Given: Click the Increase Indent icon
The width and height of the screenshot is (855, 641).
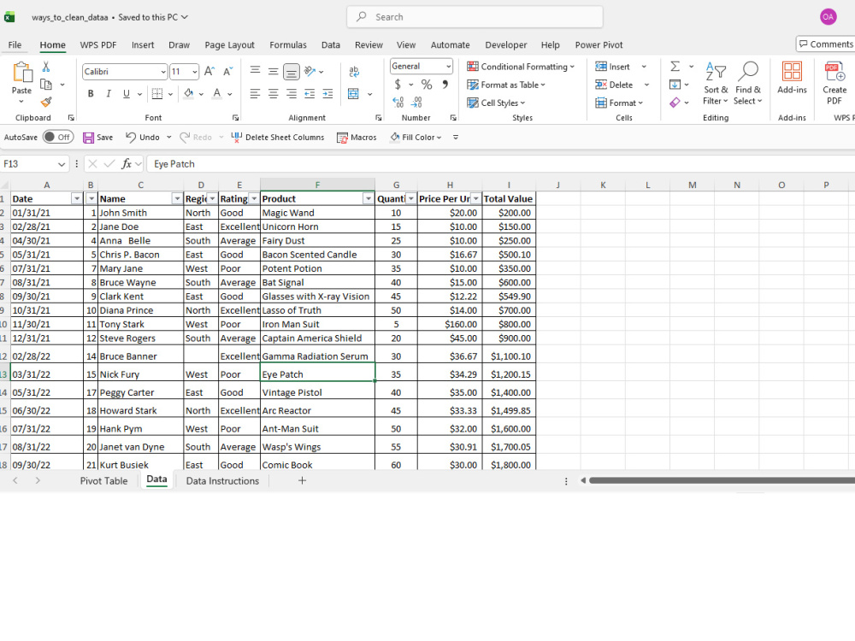Looking at the screenshot, I should (x=327, y=94).
